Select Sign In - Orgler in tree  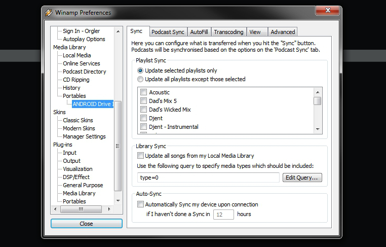pos(81,31)
